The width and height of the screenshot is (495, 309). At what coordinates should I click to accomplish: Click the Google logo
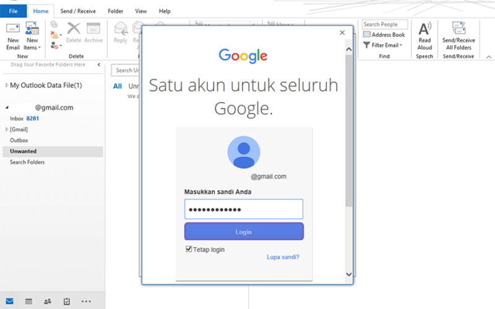(x=243, y=56)
